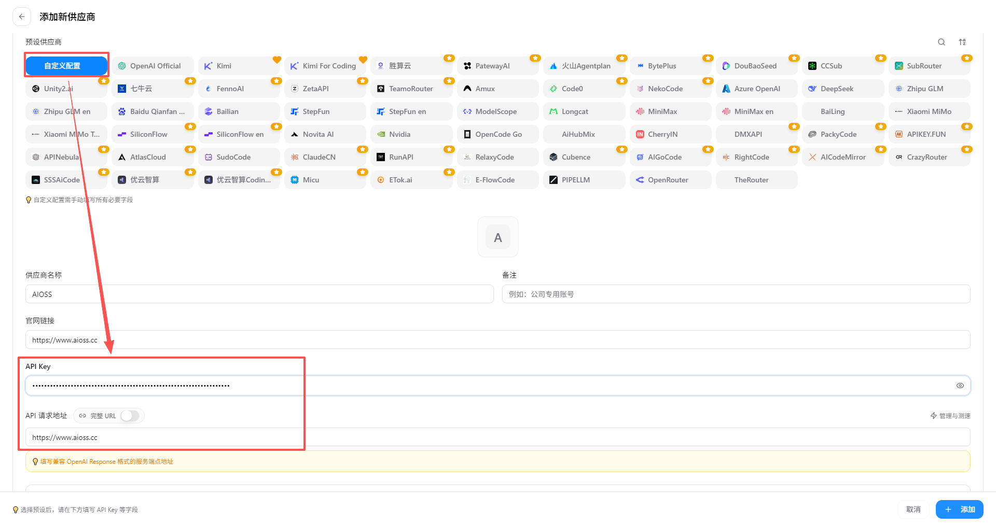Select the OpenRouter preset
This screenshot has width=996, height=527.
[x=670, y=180]
